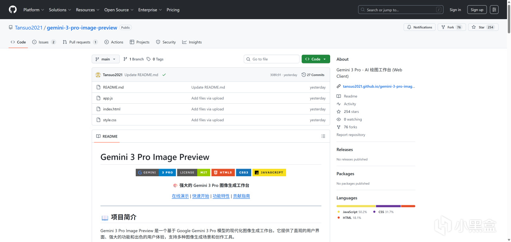Click Report repository

click(351, 135)
